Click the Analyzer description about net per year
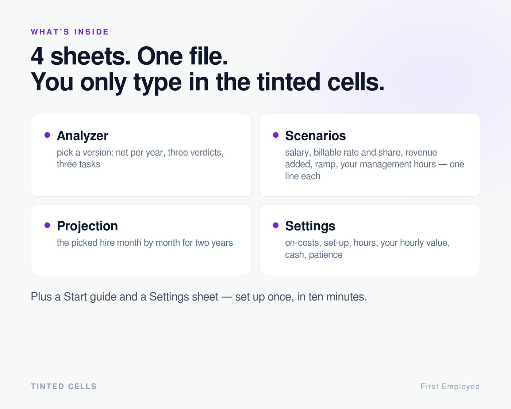Viewport: 511px width, 409px height. (x=140, y=158)
